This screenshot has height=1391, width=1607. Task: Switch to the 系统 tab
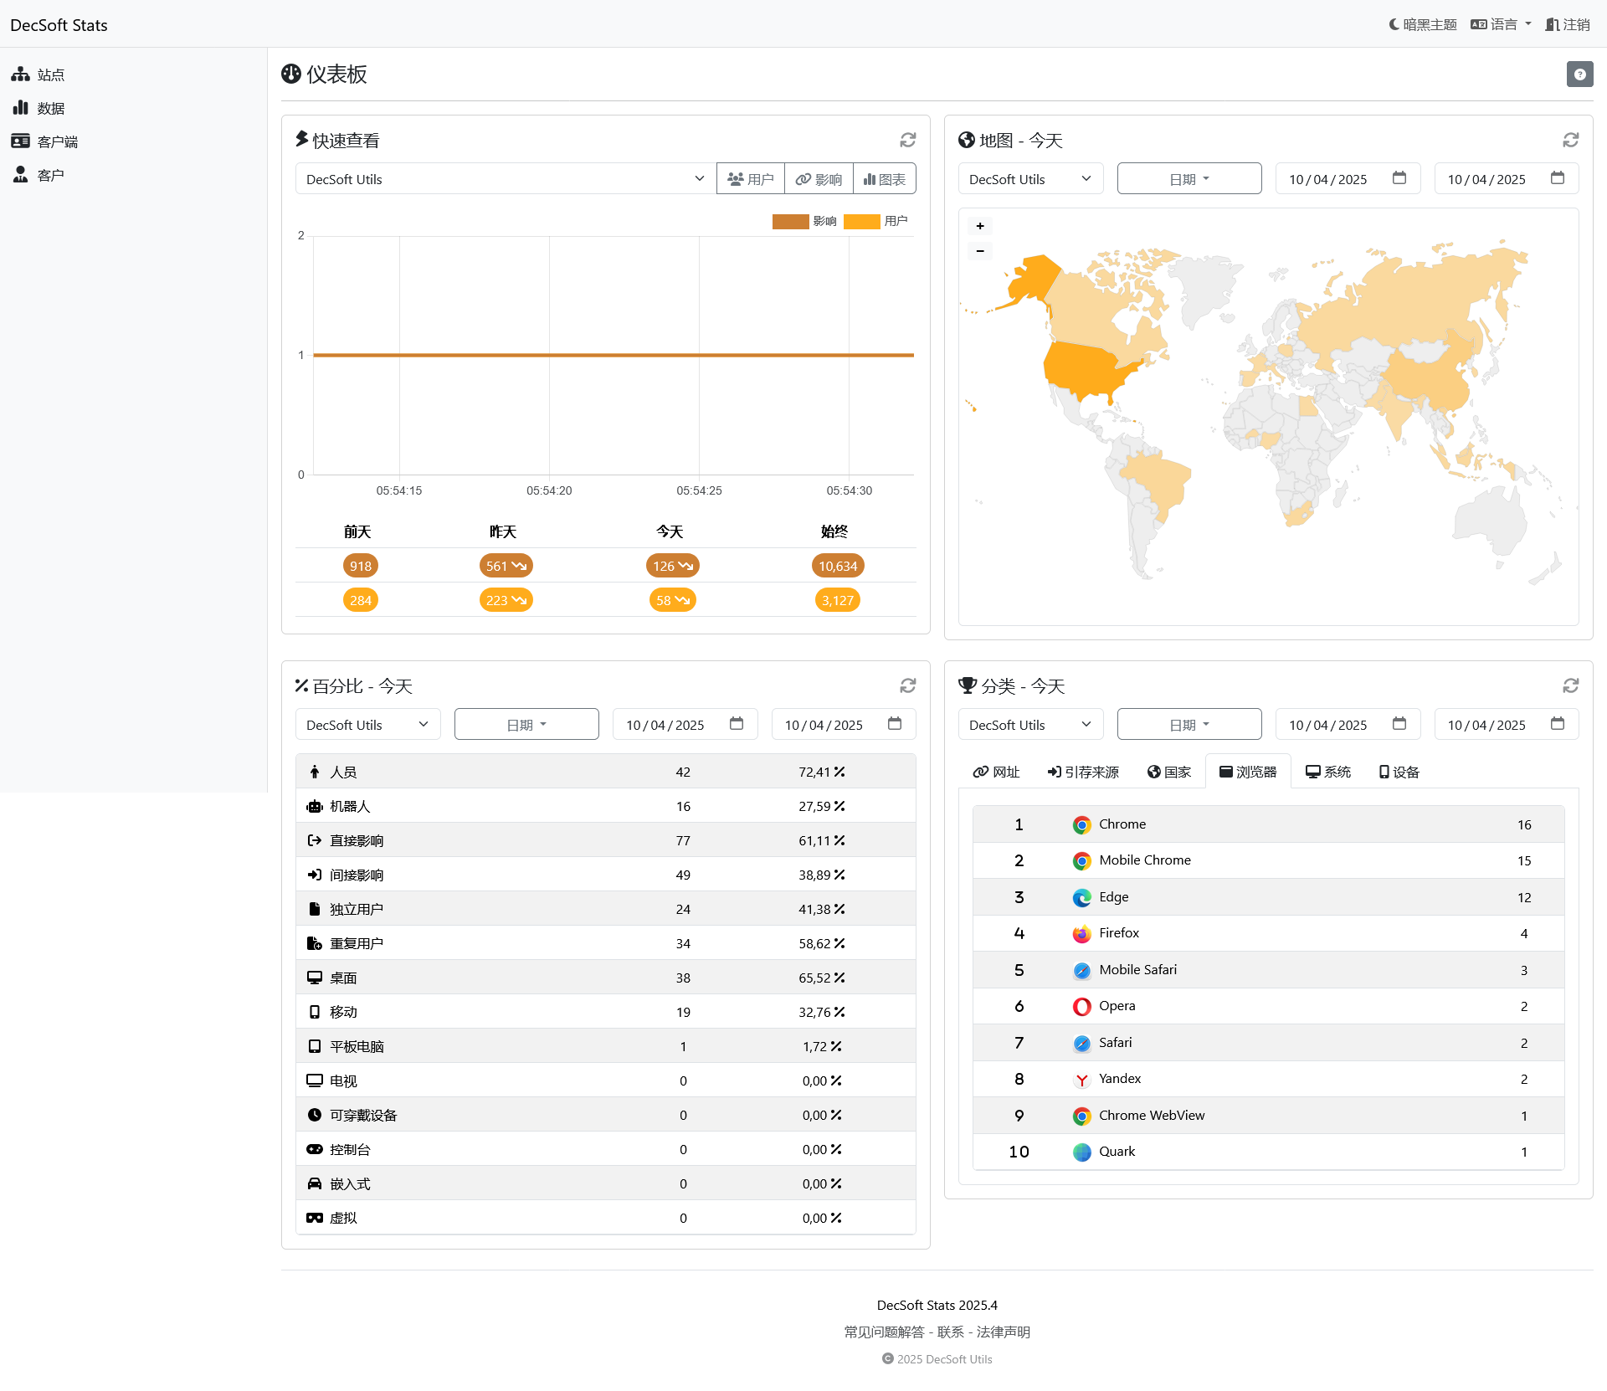pos(1328,772)
